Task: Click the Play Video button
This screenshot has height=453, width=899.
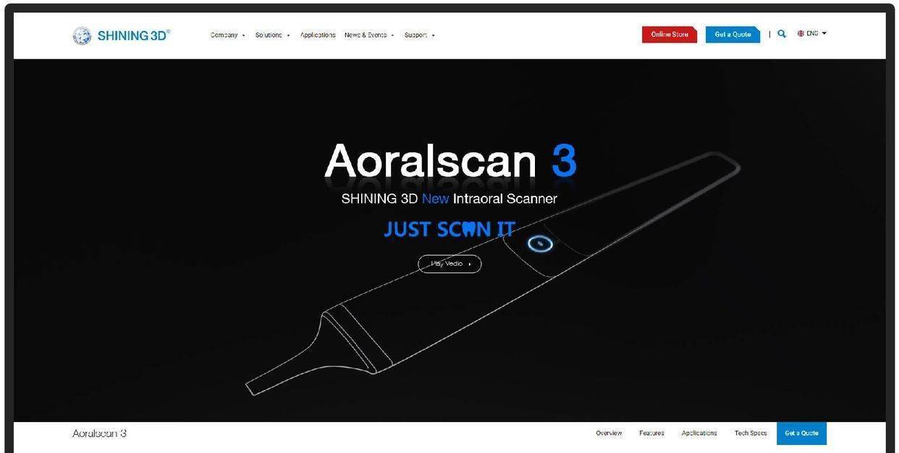Action: point(449,264)
